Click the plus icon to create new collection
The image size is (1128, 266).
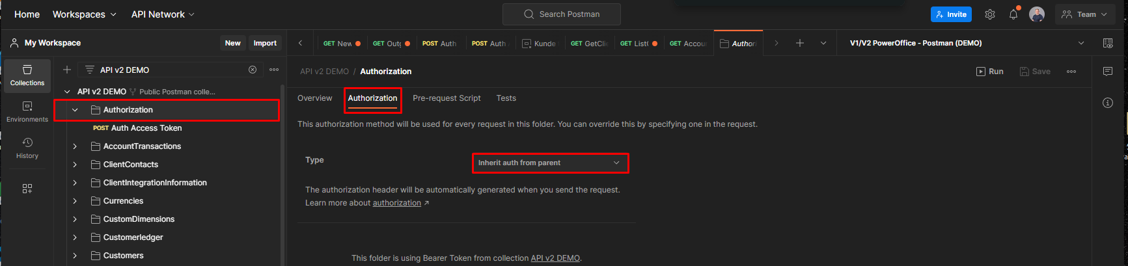[67, 70]
